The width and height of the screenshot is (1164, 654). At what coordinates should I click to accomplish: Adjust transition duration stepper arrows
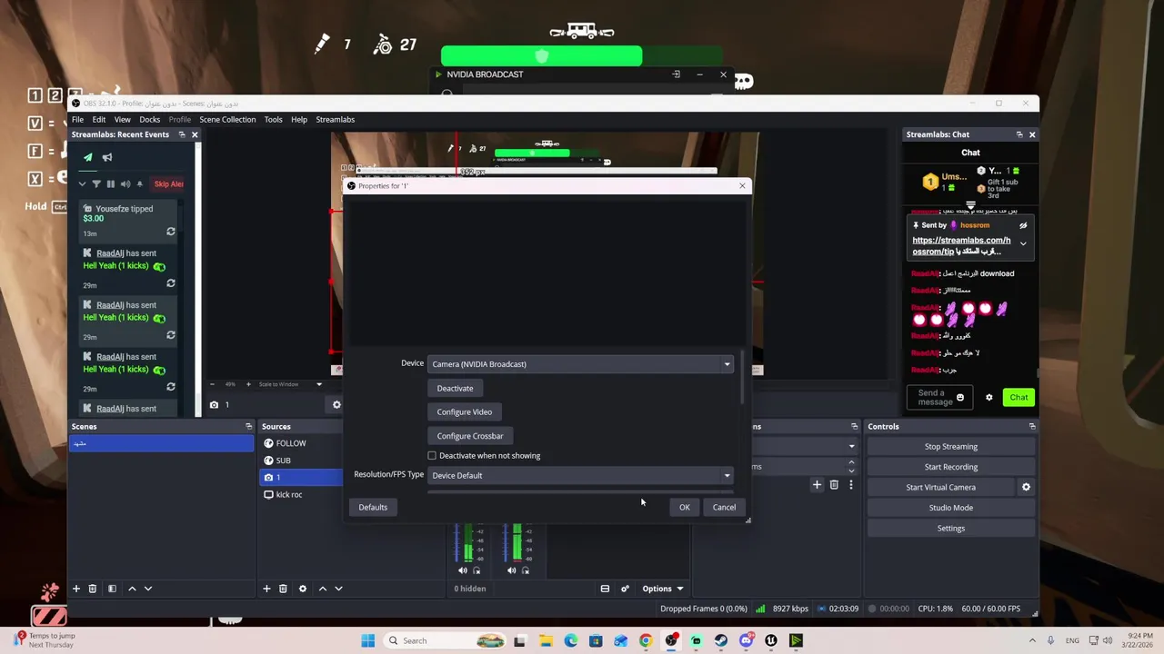click(851, 466)
